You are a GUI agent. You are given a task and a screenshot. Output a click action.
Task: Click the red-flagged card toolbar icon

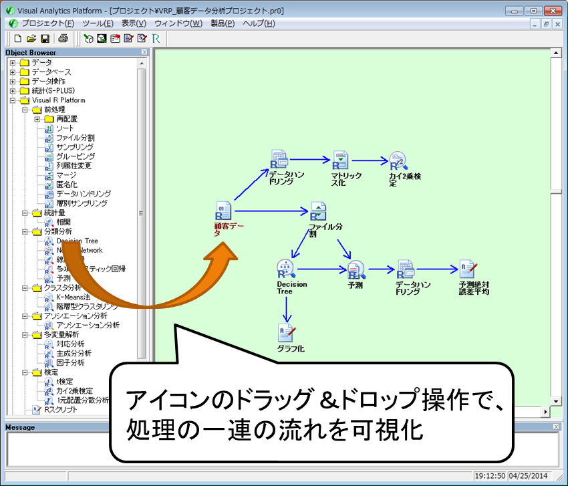click(115, 38)
